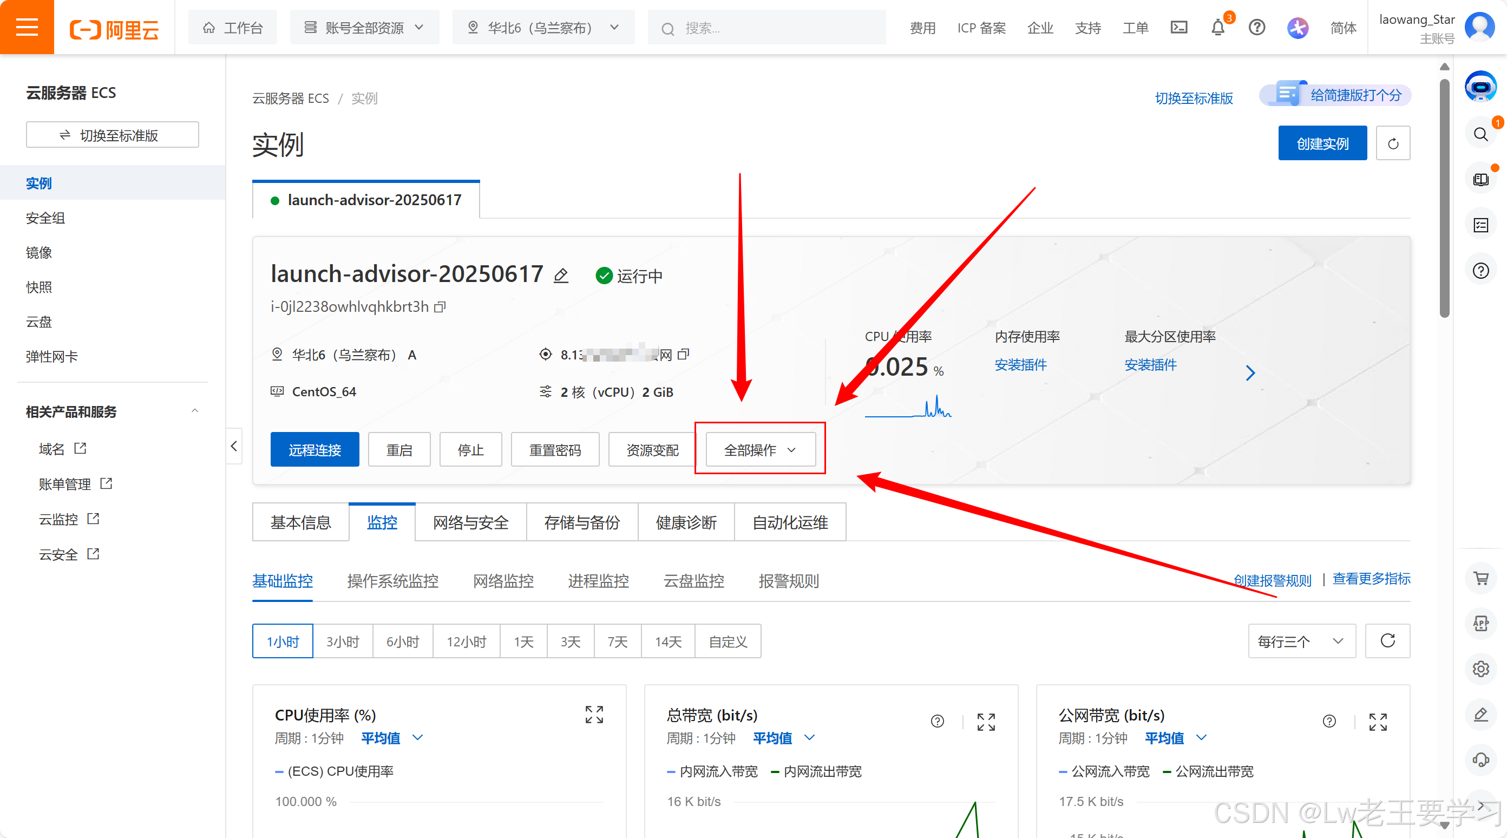Expand the CPU使用率 chart to fullscreen
Image resolution: width=1507 pixels, height=838 pixels.
(594, 715)
